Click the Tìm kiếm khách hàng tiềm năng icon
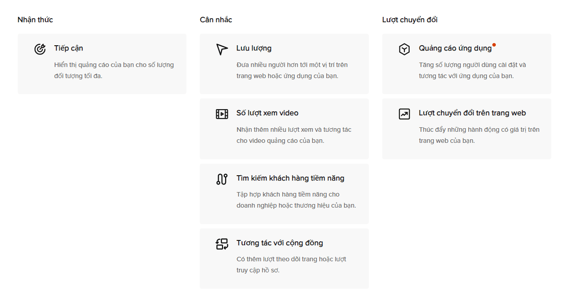The width and height of the screenshot is (562, 295). click(222, 179)
